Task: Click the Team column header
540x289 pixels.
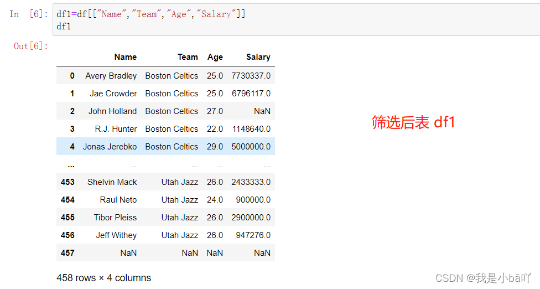Action: point(188,57)
